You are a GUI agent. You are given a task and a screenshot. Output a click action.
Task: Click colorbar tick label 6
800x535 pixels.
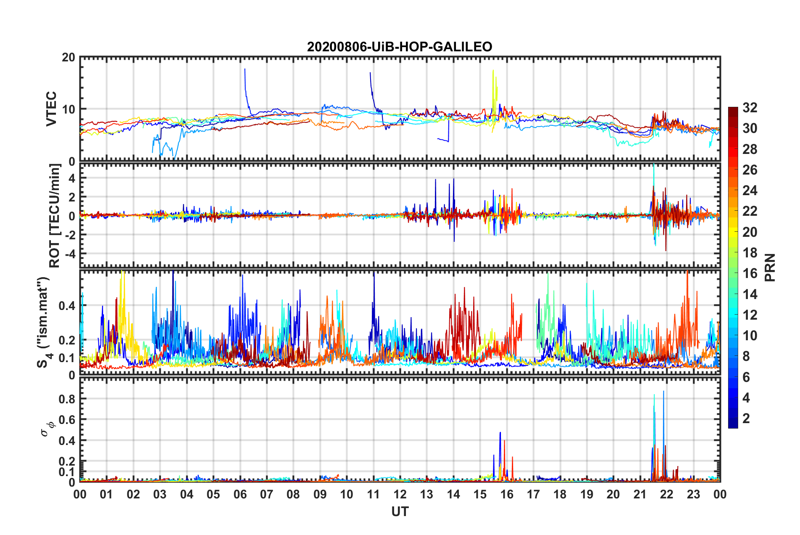click(746, 377)
